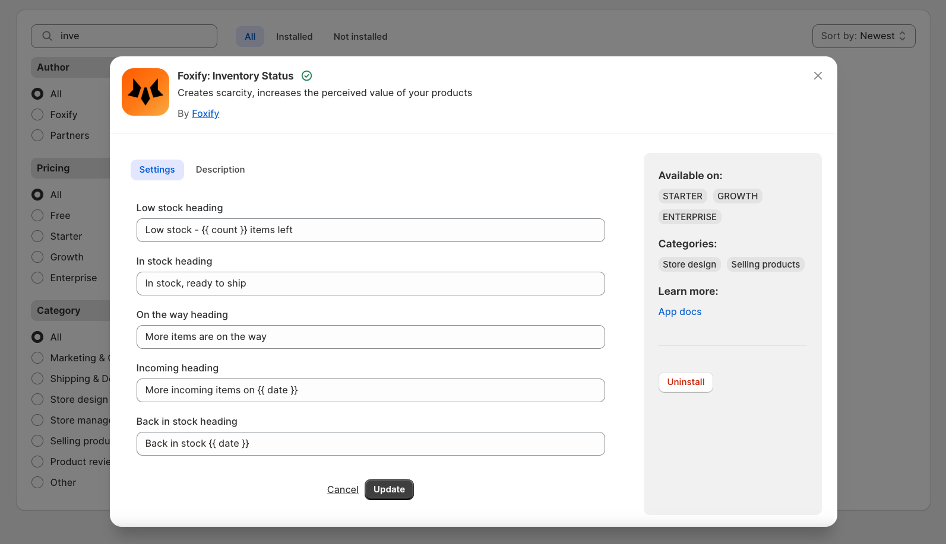Edit the Low stock heading field
This screenshot has height=544, width=946.
pyautogui.click(x=371, y=230)
